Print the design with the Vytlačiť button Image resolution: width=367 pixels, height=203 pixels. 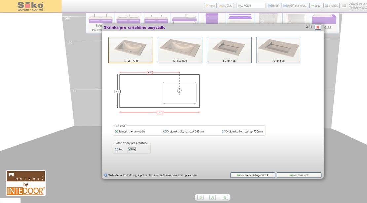[x=331, y=6]
